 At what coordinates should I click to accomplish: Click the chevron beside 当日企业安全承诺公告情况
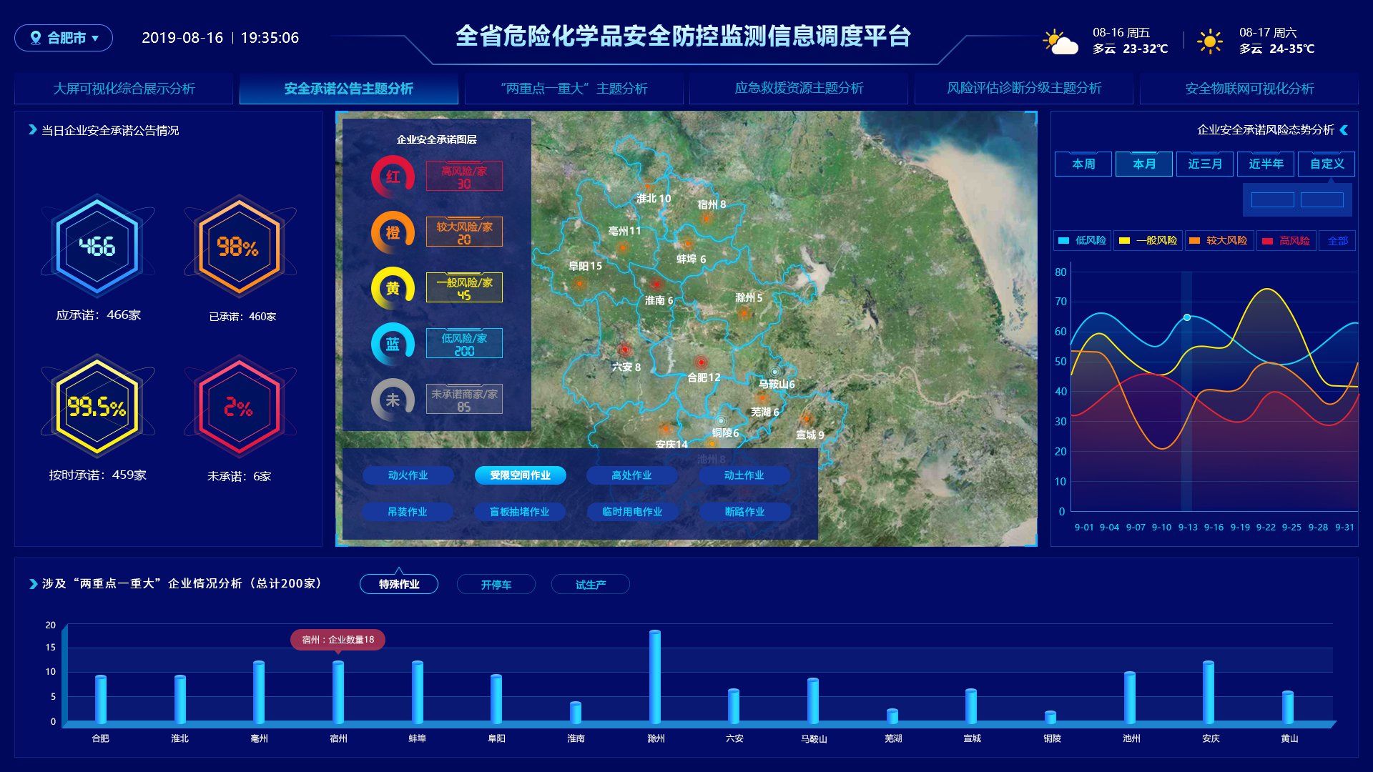tap(32, 130)
